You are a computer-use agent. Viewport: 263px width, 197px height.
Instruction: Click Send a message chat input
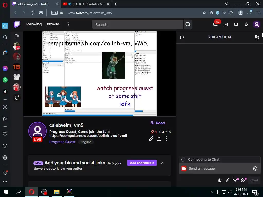click(220, 169)
